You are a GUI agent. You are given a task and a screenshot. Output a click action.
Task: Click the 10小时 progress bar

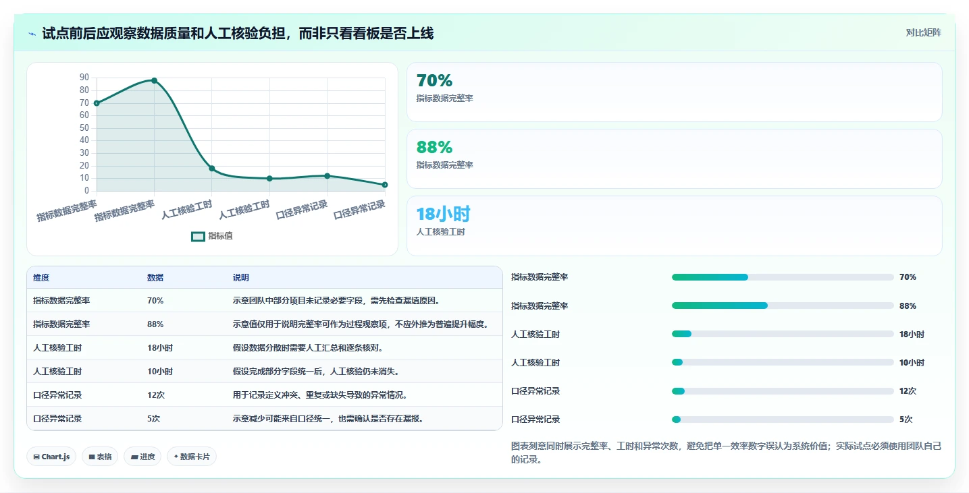click(783, 362)
